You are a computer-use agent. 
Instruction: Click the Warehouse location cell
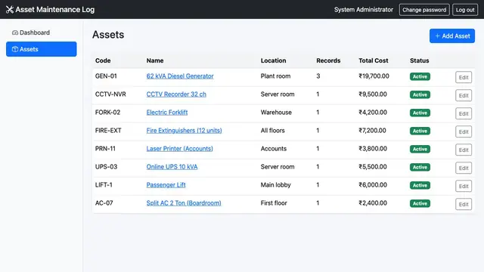pos(276,113)
